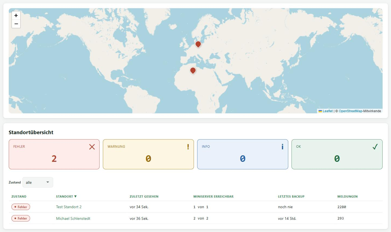Open the Leaflet attribution link
This screenshot has width=391, height=232.
328,111
